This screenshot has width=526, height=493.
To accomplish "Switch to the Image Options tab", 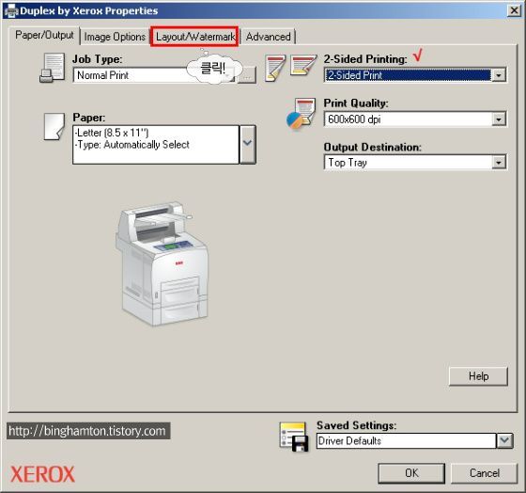I will click(x=115, y=37).
